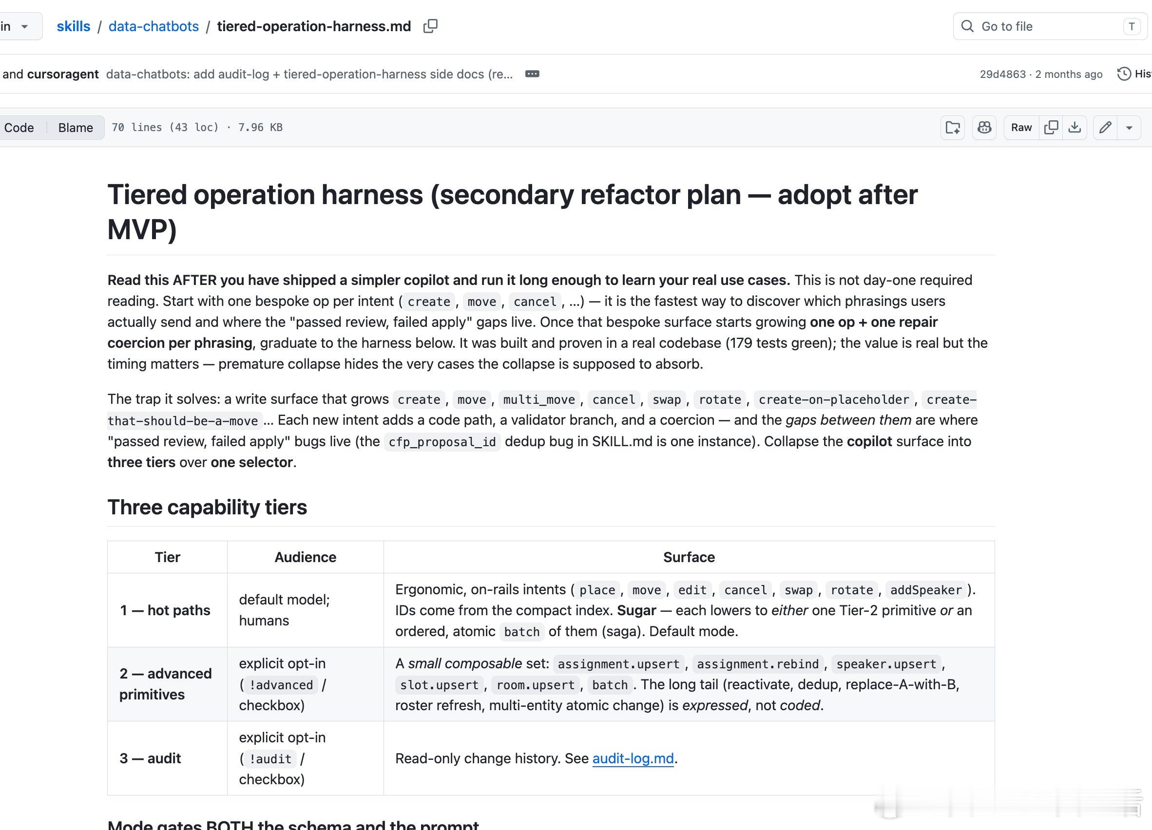Open file in symbols panel icon
This screenshot has width=1152, height=830.
(x=952, y=128)
